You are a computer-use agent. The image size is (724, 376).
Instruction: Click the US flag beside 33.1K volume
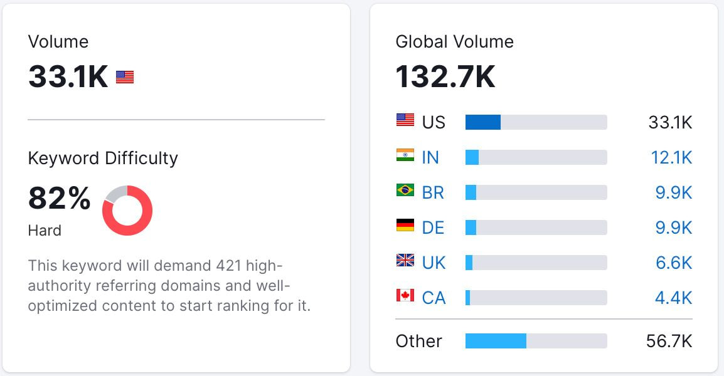125,77
